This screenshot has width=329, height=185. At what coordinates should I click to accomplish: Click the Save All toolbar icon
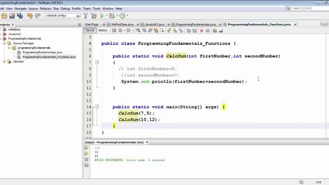click(20, 16)
